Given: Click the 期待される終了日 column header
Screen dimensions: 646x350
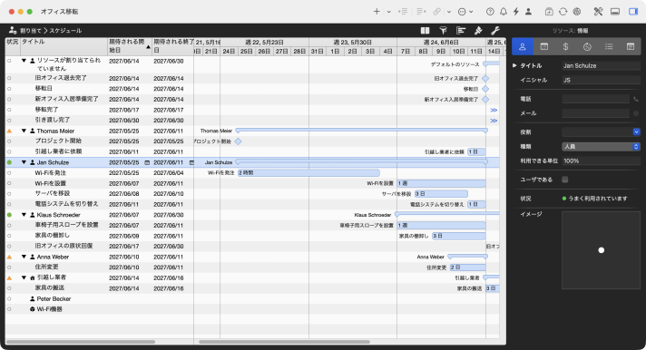Looking at the screenshot, I should pyautogui.click(x=172, y=46).
